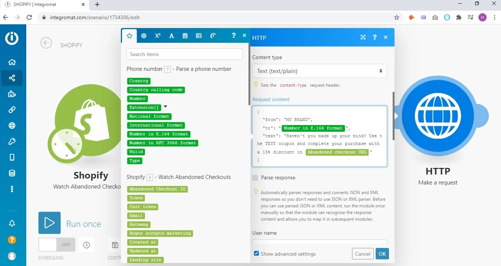The height and width of the screenshot is (266, 501).
Task: Open Webhooks globe icon in sidebar
Action: [12, 125]
